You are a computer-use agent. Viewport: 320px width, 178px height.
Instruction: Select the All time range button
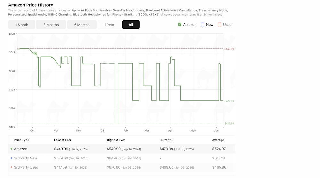pyautogui.click(x=131, y=25)
